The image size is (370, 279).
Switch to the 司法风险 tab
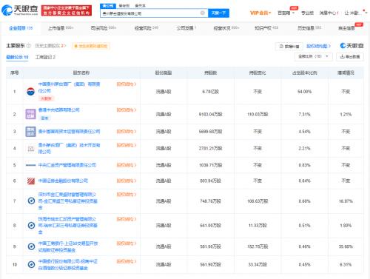[x=104, y=28]
